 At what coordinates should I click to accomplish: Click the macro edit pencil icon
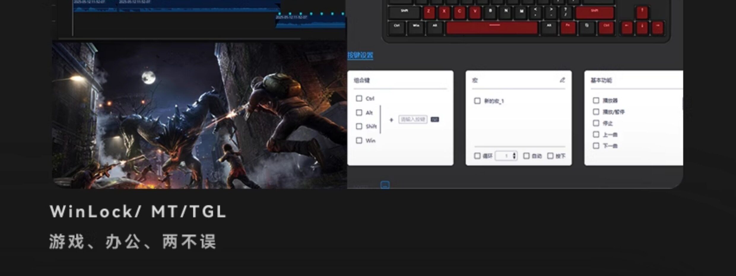[562, 80]
